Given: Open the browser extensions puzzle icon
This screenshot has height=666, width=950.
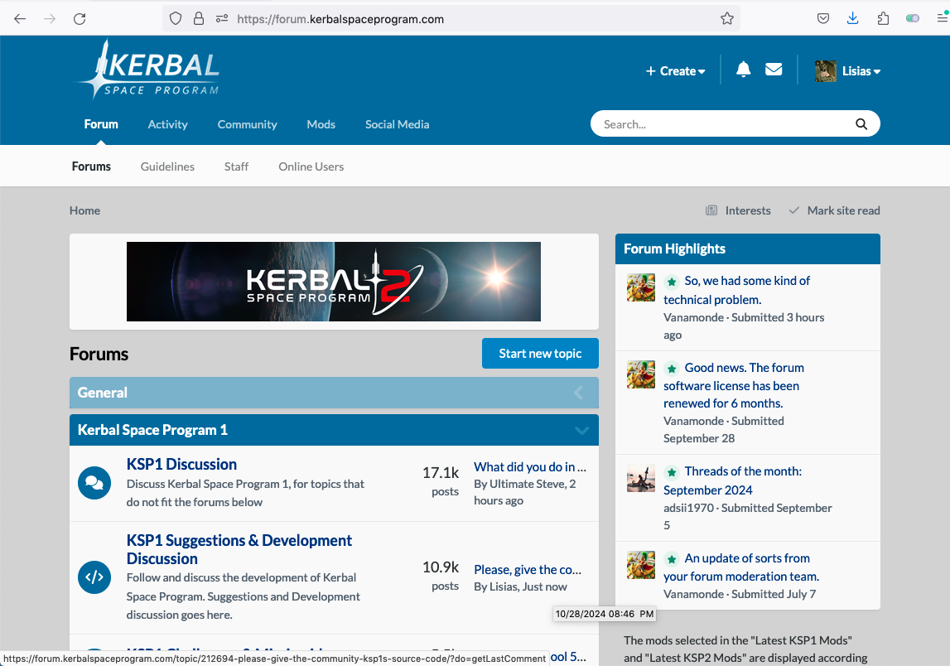Looking at the screenshot, I should (883, 18).
